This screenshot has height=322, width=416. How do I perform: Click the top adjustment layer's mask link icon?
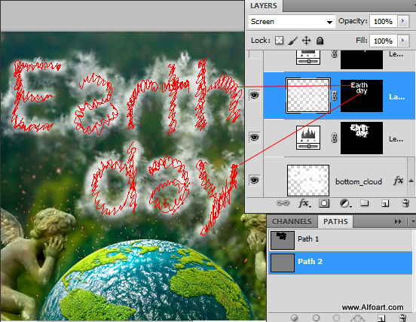pos(335,54)
